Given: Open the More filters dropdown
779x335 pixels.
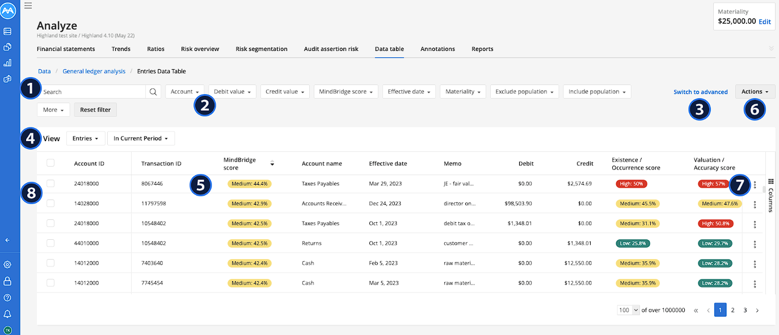Looking at the screenshot, I should pyautogui.click(x=54, y=109).
